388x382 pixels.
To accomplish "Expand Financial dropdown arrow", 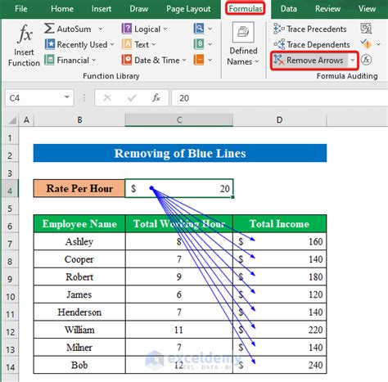I will pyautogui.click(x=94, y=60).
